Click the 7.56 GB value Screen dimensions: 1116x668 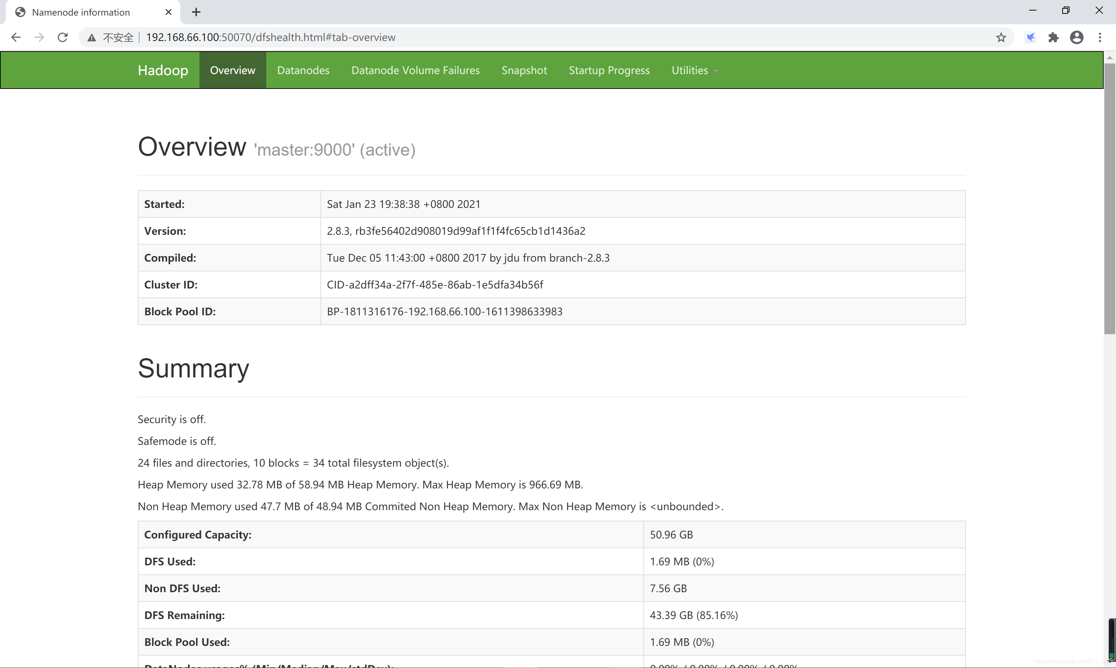coord(668,588)
